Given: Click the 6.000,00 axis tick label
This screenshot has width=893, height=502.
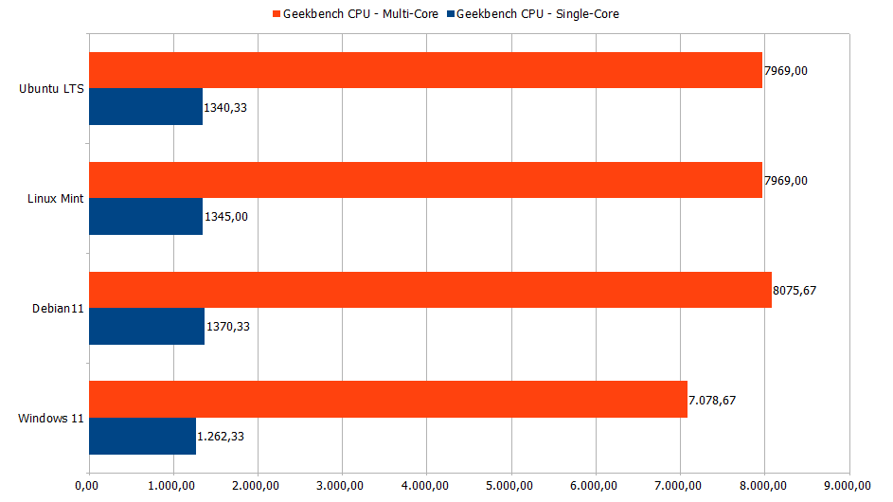Looking at the screenshot, I should (x=594, y=486).
